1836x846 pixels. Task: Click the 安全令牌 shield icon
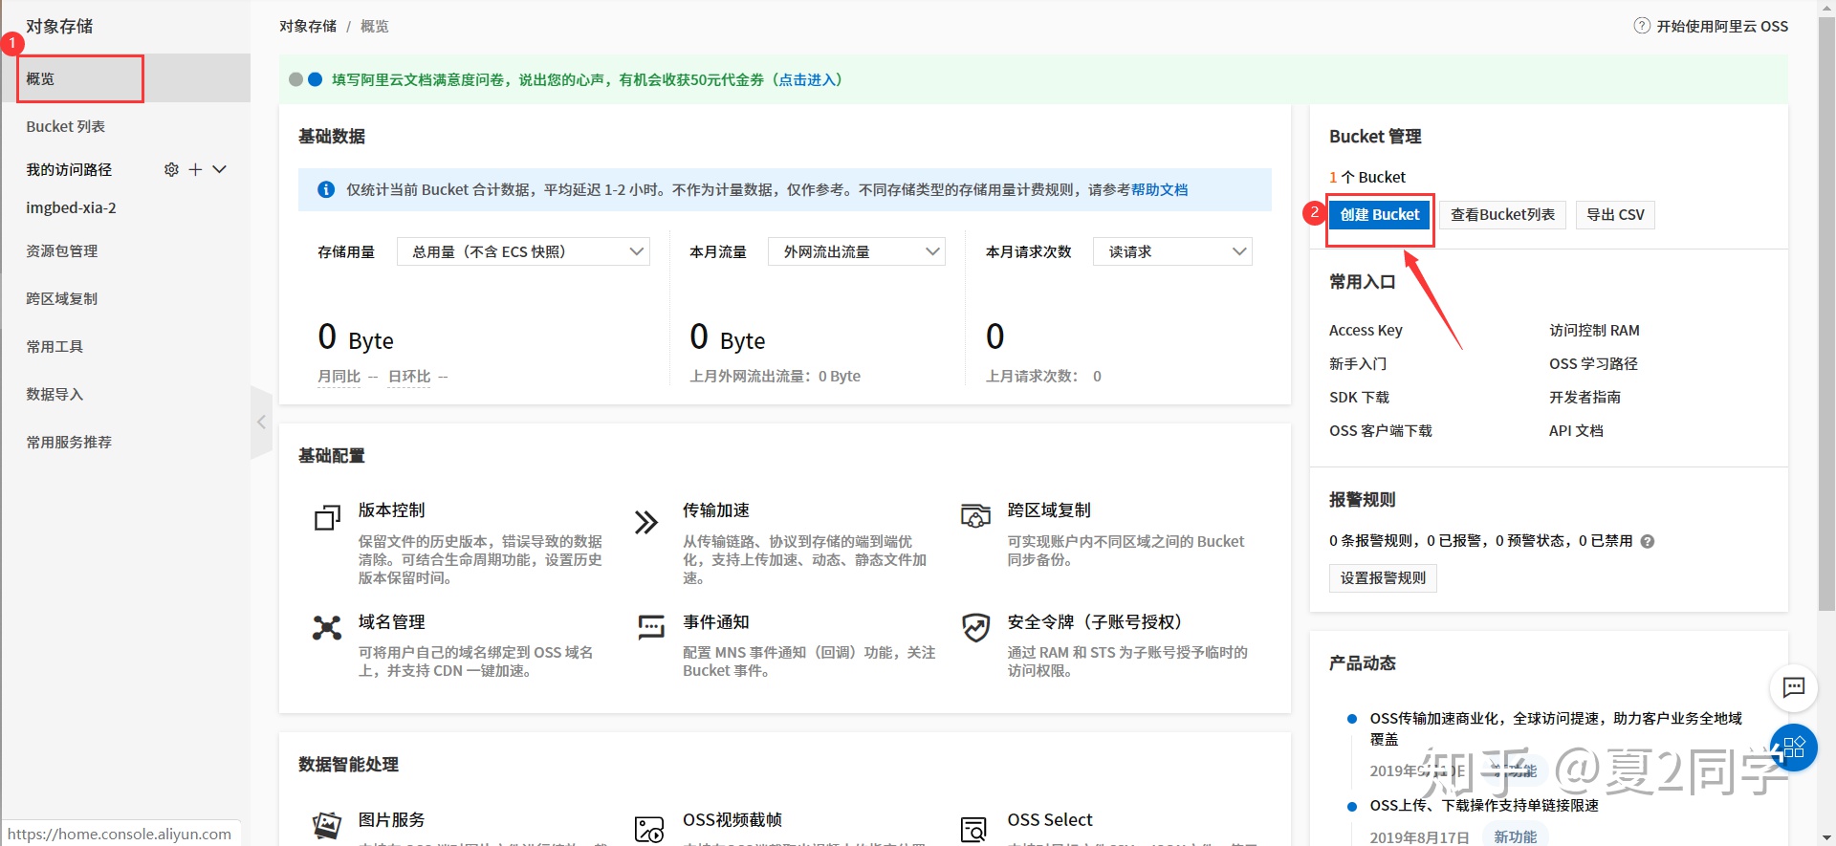(975, 628)
